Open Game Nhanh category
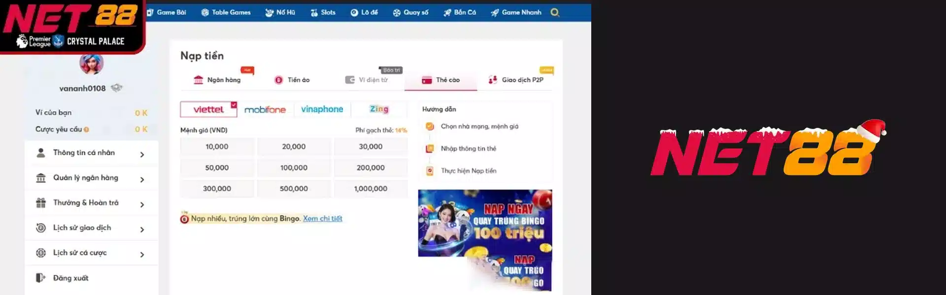This screenshot has height=295, width=946. point(516,12)
